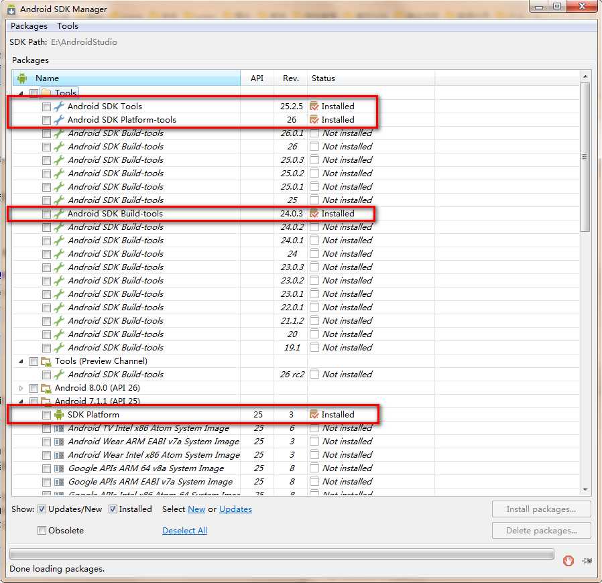This screenshot has width=602, height=583.
Task: Click the 21.1.2 revision cell
Action: [292, 321]
